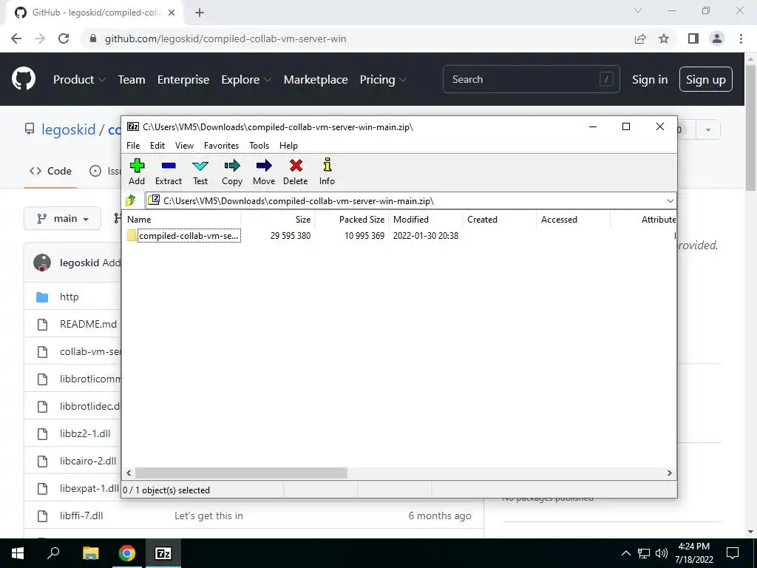The image size is (757, 568).
Task: Open Chrome three-dot menu
Action: (x=741, y=38)
